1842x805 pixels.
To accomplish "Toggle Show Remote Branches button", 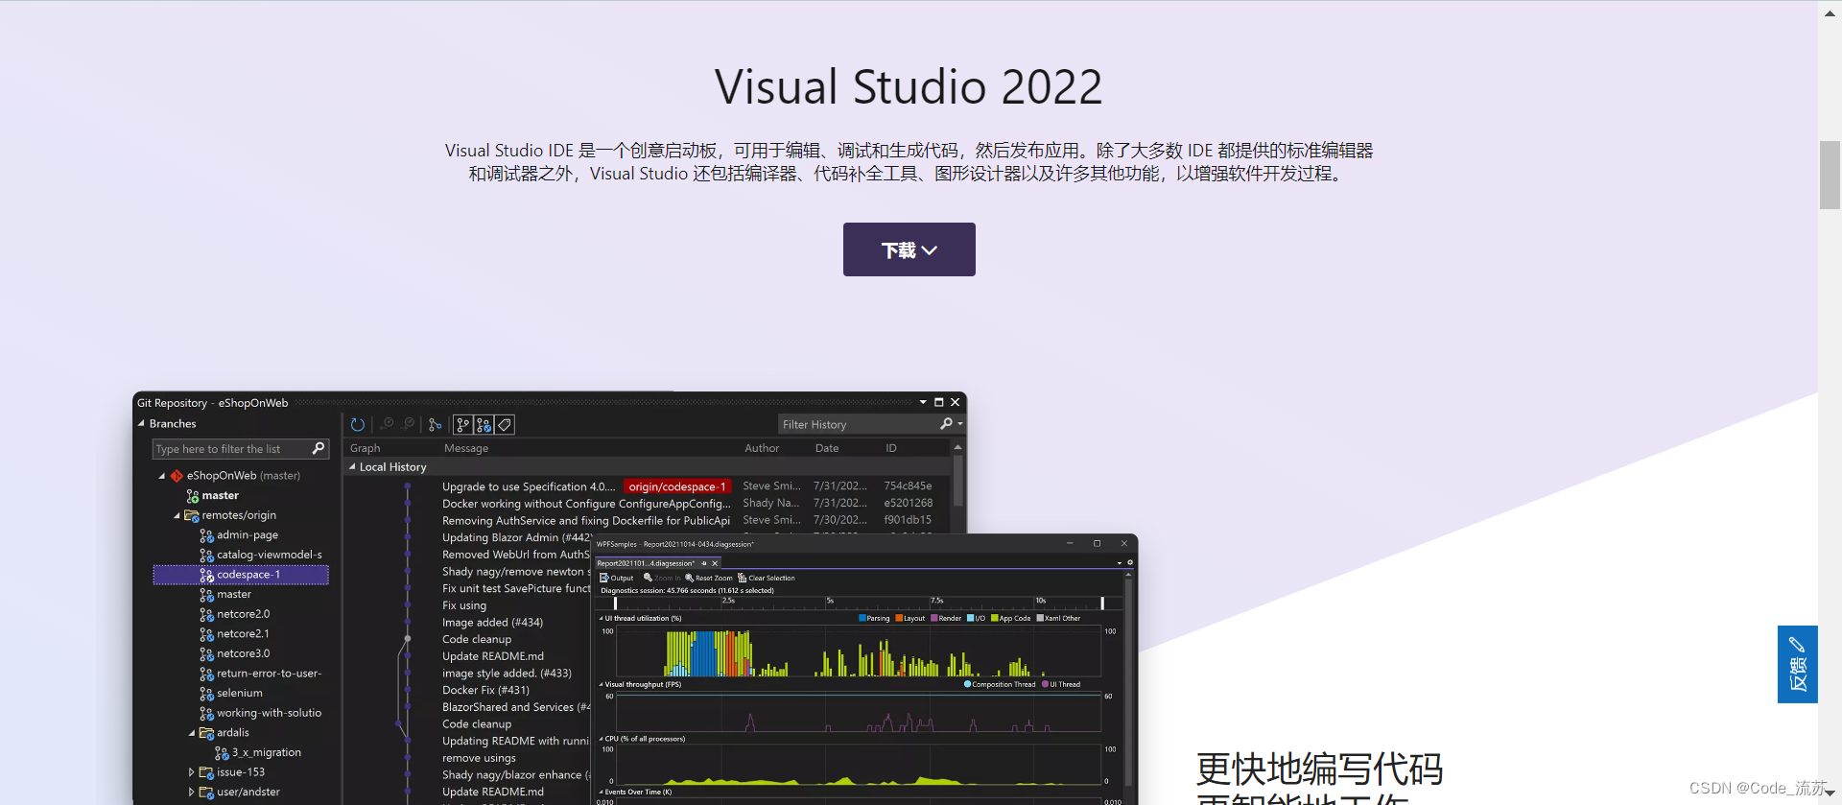I will click(484, 424).
